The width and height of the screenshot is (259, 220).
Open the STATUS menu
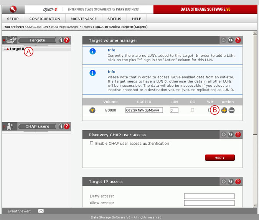[114, 19]
